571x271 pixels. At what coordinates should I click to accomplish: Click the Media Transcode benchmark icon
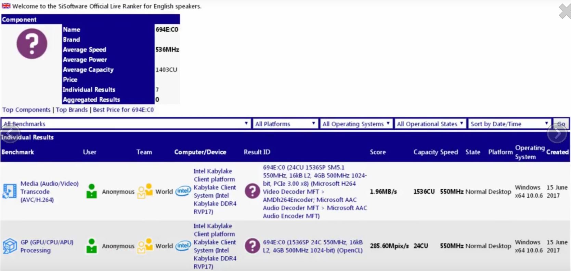click(x=10, y=191)
